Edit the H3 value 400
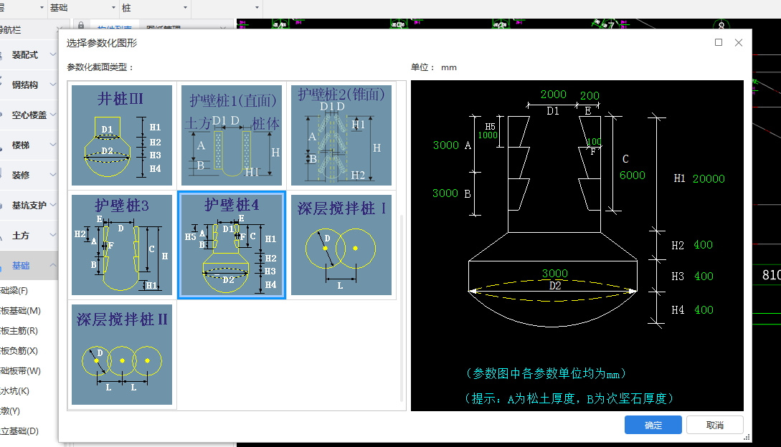The image size is (781, 447). 704,277
